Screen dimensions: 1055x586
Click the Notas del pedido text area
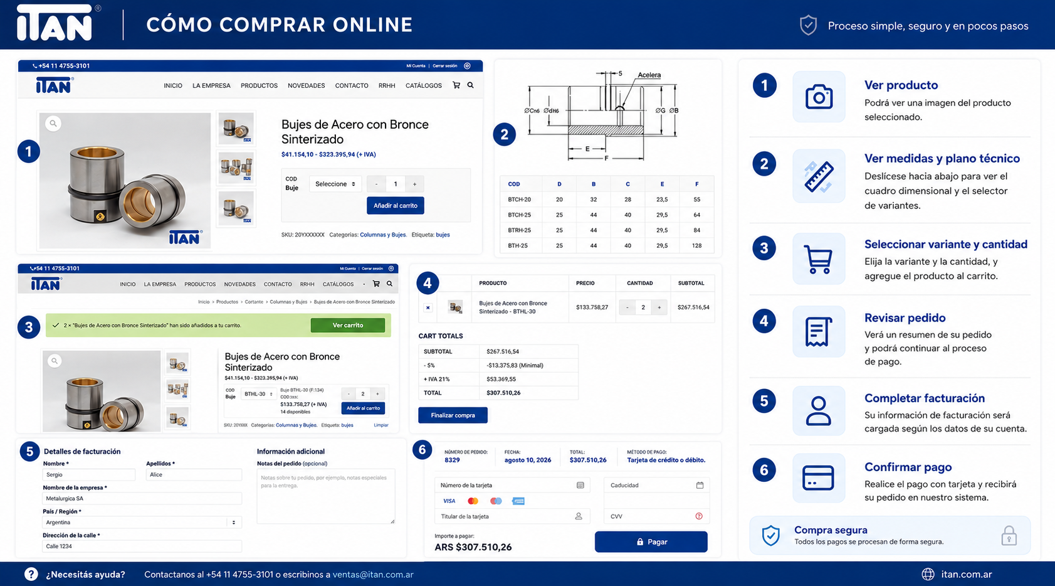tap(326, 496)
